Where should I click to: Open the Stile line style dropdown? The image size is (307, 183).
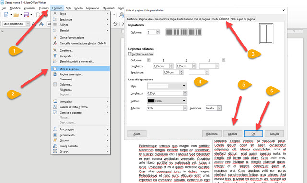(167, 86)
